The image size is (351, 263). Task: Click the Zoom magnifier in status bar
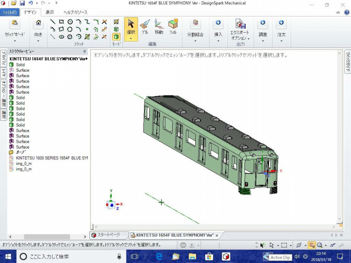320,245
